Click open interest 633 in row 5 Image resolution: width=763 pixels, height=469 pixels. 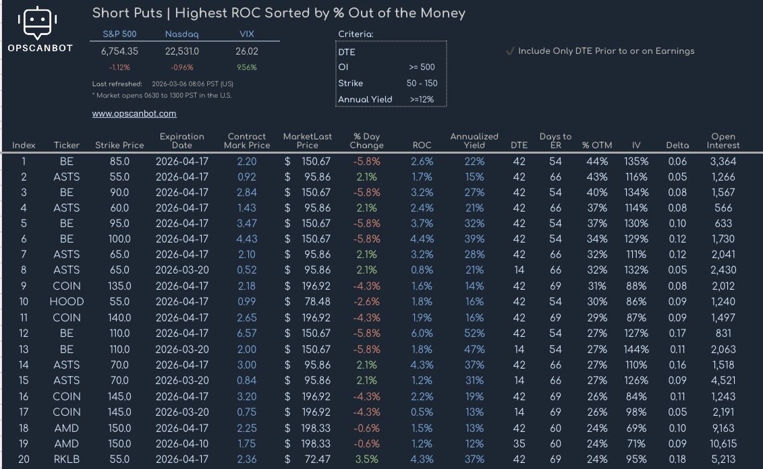pos(723,224)
